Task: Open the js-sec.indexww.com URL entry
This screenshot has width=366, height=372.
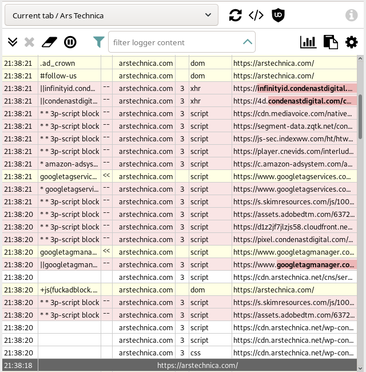Action: tap(295, 139)
